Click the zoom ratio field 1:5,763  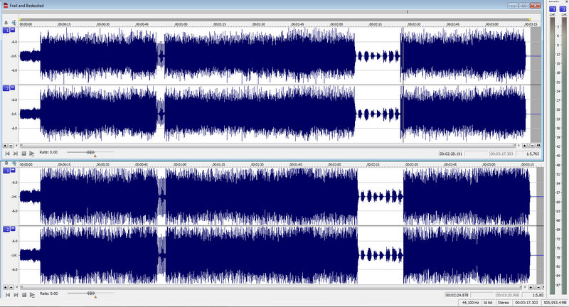point(528,154)
